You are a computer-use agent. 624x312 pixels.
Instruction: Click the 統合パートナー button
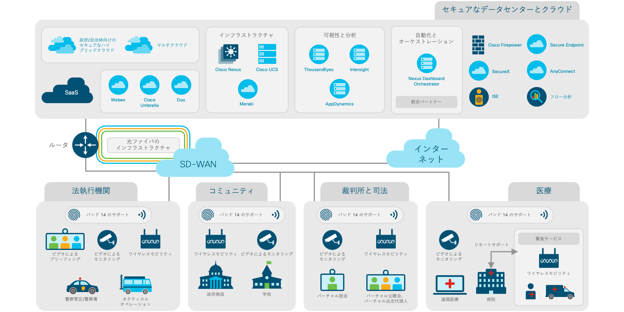coord(426,102)
